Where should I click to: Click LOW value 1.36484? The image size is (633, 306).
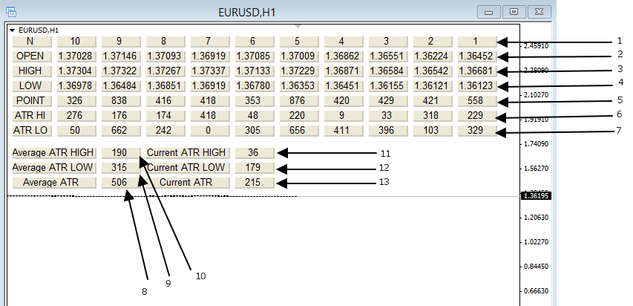121,86
